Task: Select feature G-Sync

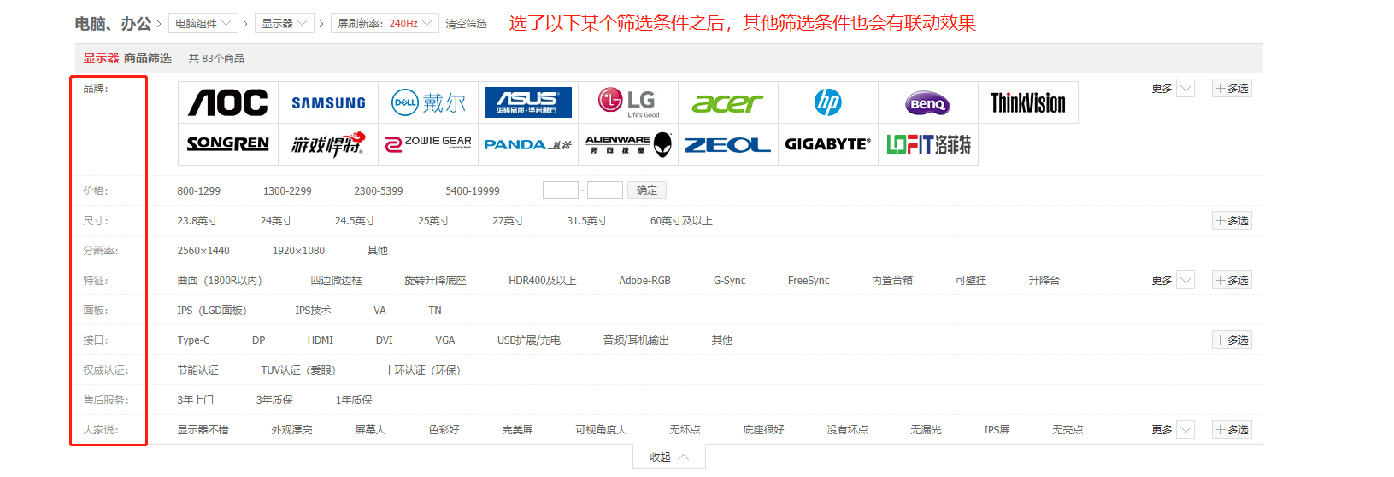Action: pyautogui.click(x=729, y=280)
